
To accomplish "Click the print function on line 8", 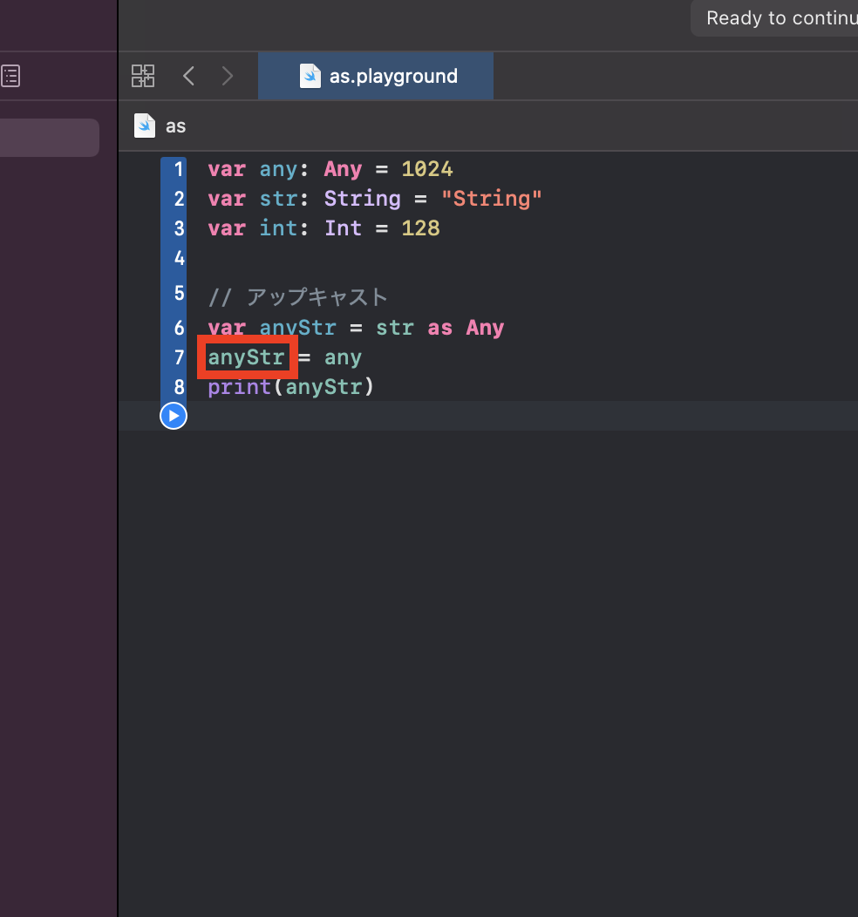I will pyautogui.click(x=239, y=387).
